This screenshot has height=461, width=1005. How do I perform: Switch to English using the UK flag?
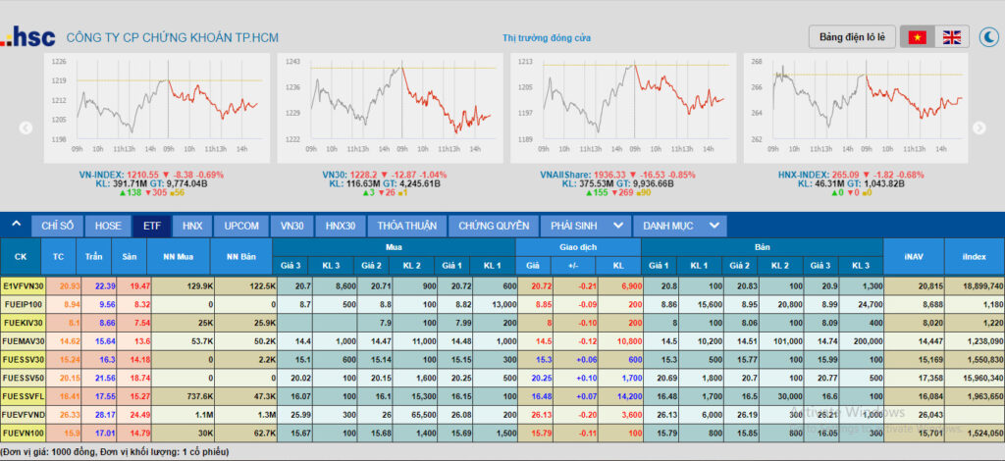952,37
